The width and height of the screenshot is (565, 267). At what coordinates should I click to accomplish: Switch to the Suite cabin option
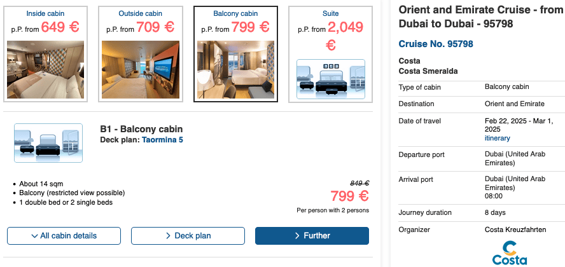click(x=330, y=13)
